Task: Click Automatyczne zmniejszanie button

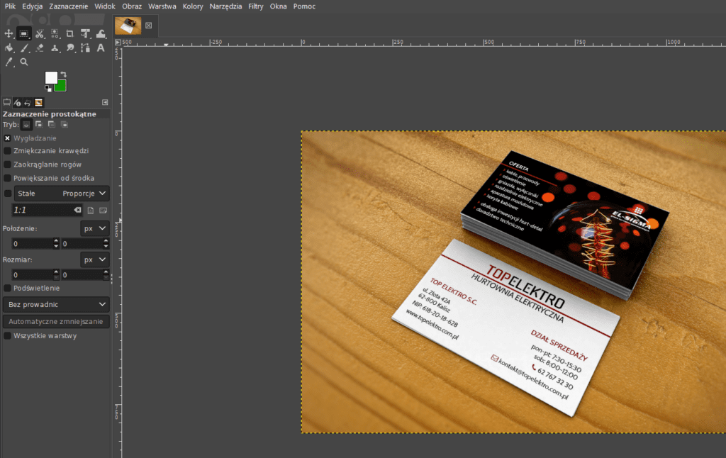Action: [56, 321]
